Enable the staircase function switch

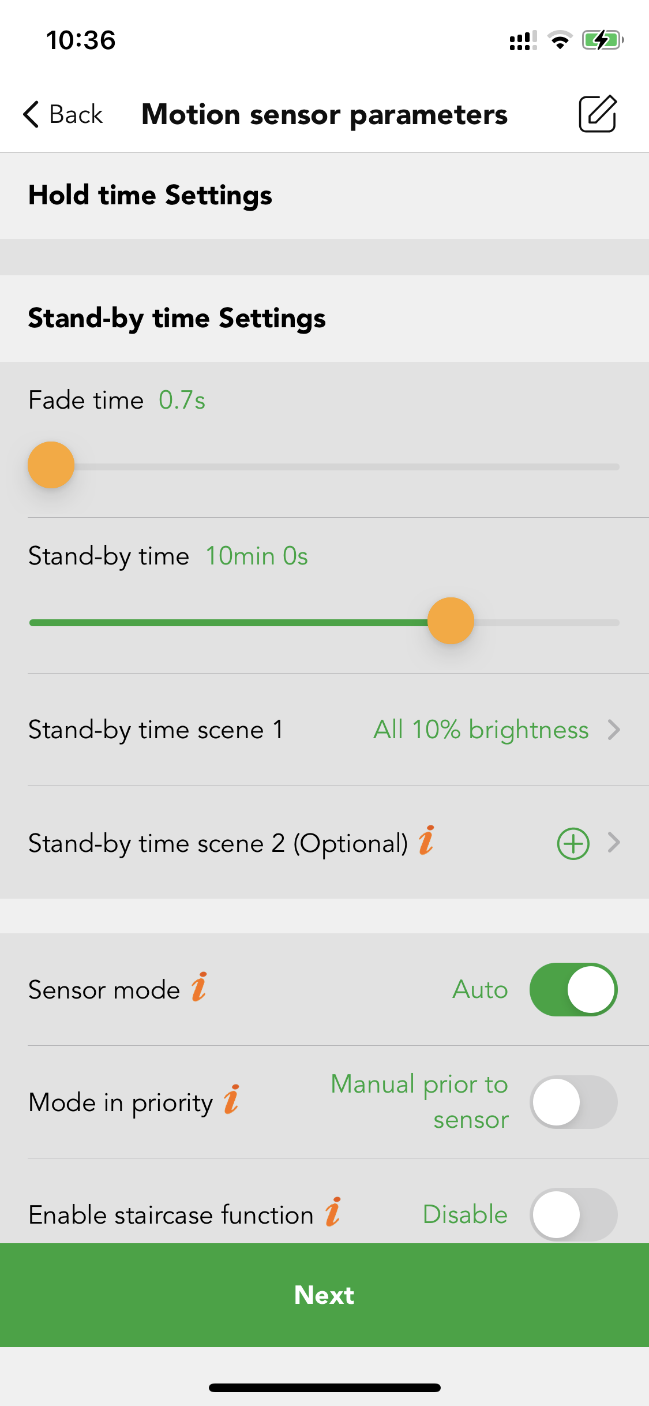point(573,1214)
